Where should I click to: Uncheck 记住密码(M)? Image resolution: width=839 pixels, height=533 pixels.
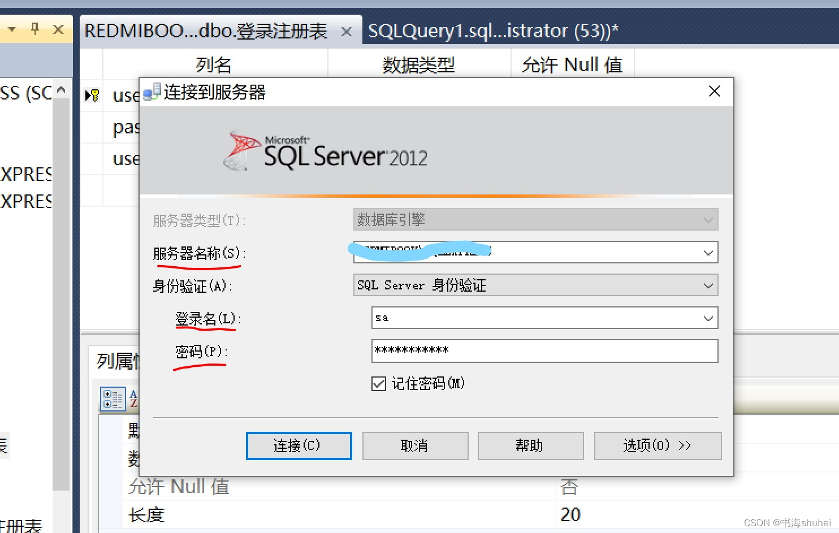379,383
